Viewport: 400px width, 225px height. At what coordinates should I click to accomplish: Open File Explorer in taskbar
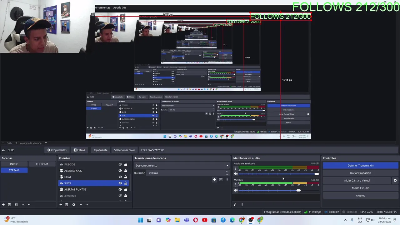click(x=177, y=220)
